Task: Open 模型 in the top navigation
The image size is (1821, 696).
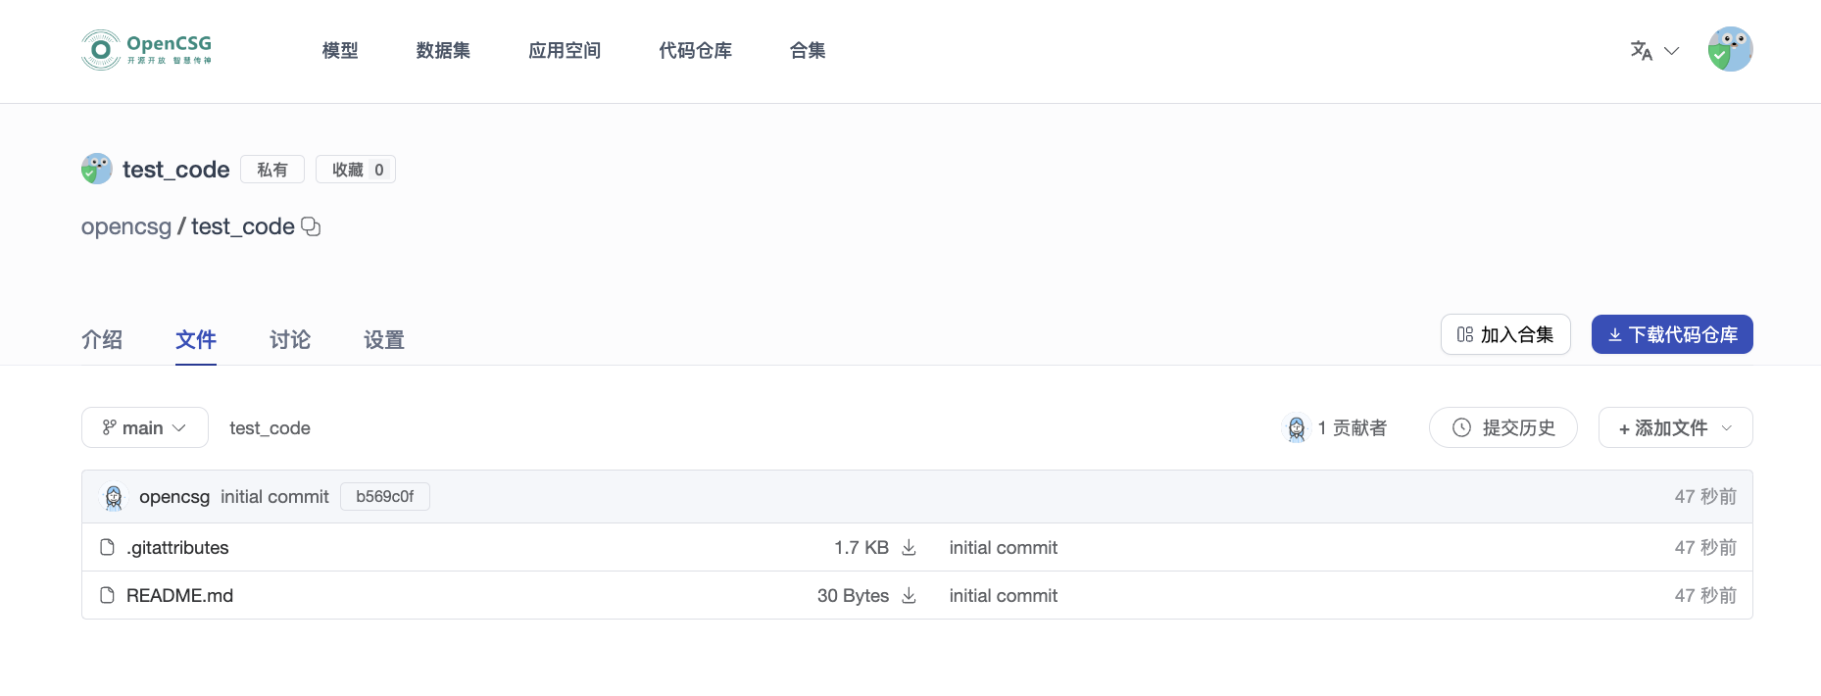Action: (340, 50)
